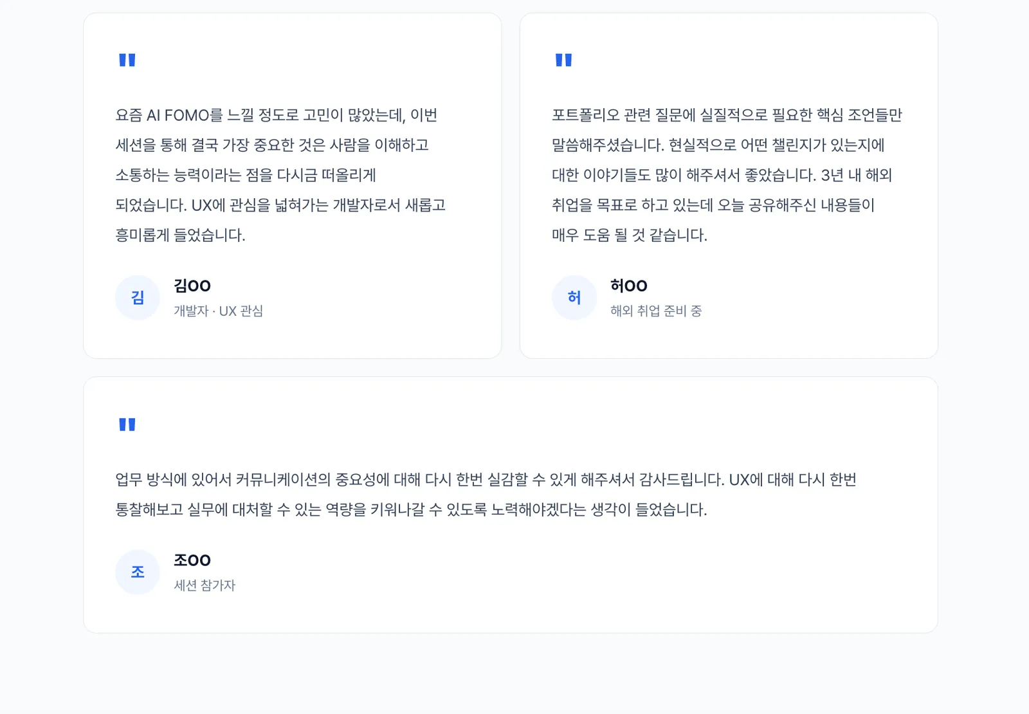This screenshot has width=1029, height=714.
Task: Click the line starting '취업을 목표로 하고'
Action: 713,205
